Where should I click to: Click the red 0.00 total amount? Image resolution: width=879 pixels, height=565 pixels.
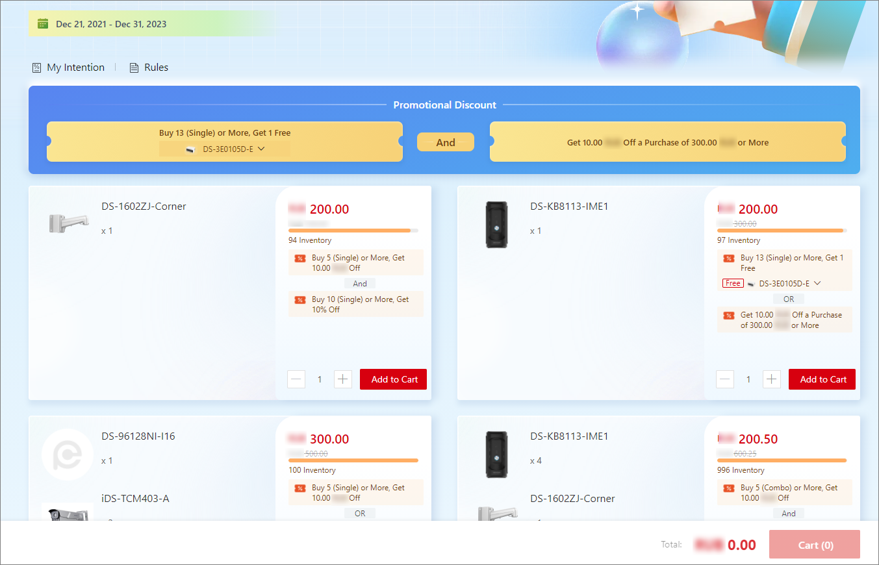click(742, 545)
